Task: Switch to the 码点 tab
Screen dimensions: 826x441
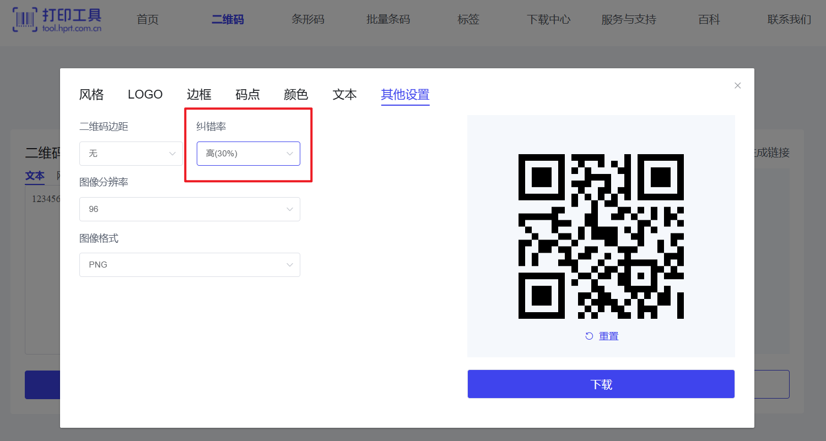Action: [247, 95]
